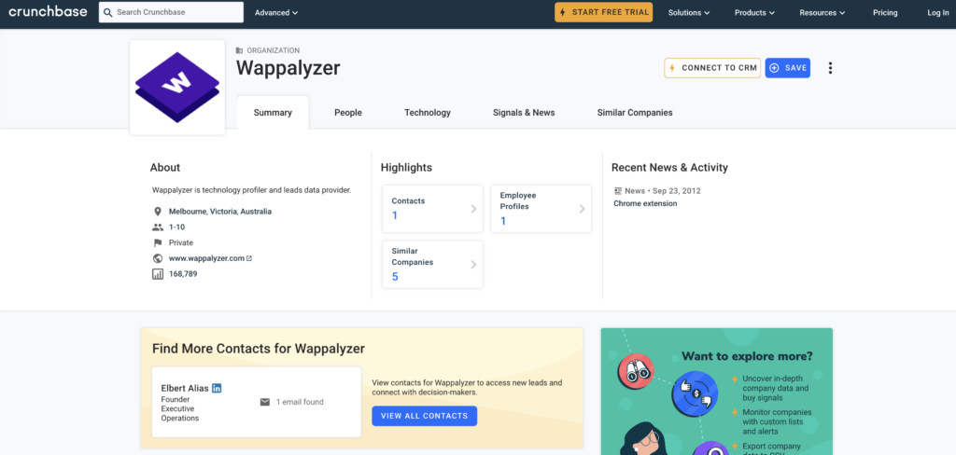The image size is (956, 455).
Task: Click the Employee Profiles chevron arrow
Action: click(x=582, y=209)
